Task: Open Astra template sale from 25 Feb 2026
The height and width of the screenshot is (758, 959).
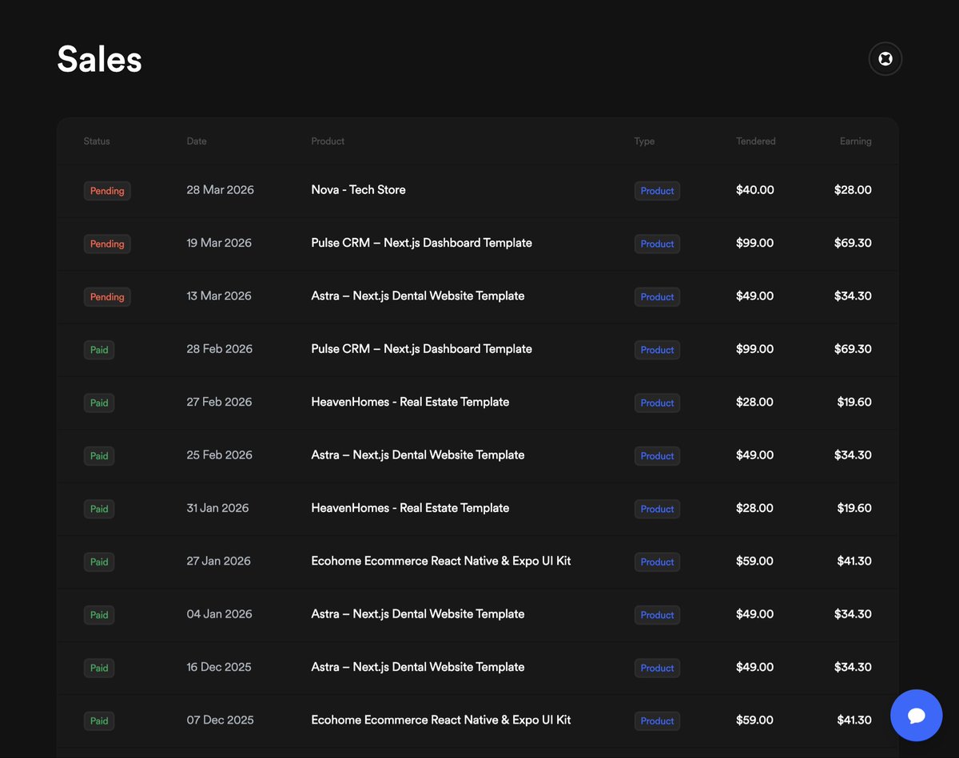Action: point(418,455)
